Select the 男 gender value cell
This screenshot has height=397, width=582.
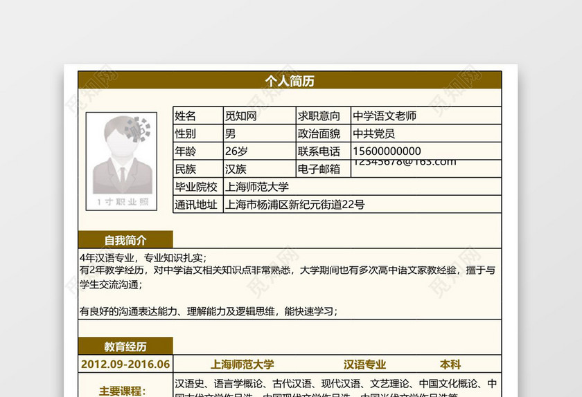click(259, 133)
